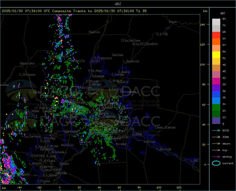This screenshot has width=236, height=191.
Task: Click the white 30HM arrow legend icon
Action: tap(216, 137)
